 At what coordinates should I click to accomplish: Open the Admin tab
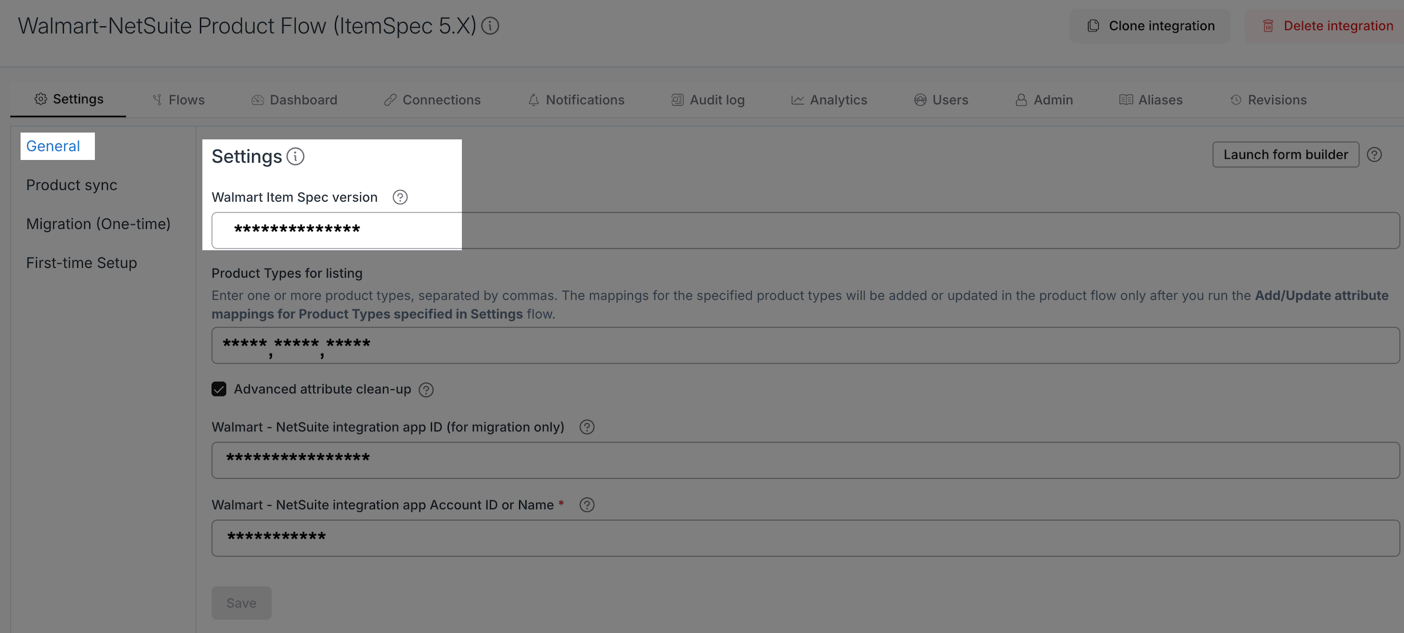coord(1044,100)
